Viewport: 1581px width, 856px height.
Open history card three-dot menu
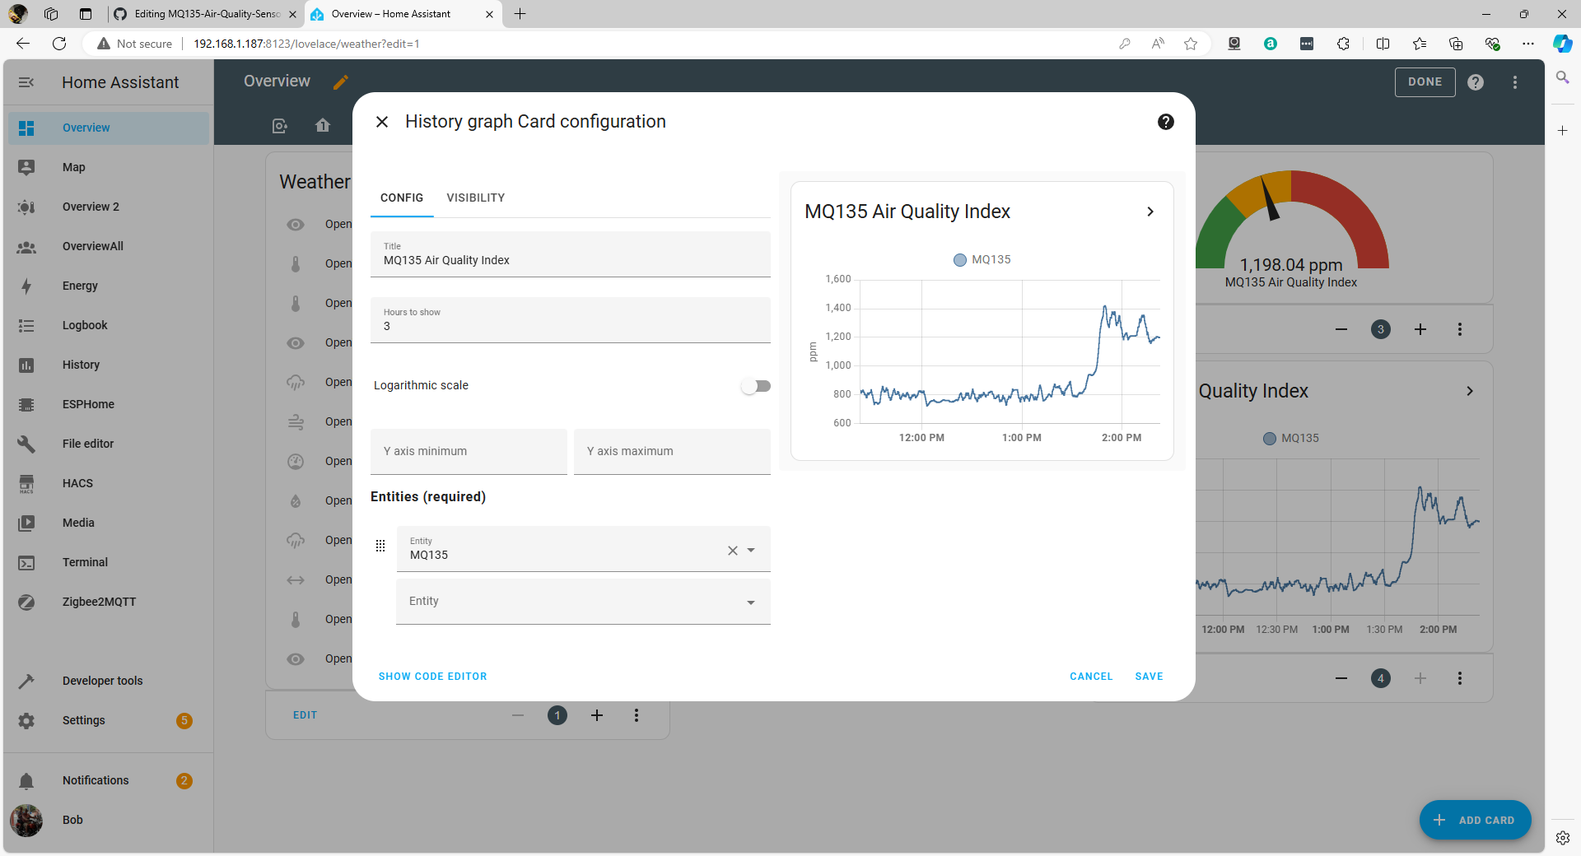(1460, 678)
